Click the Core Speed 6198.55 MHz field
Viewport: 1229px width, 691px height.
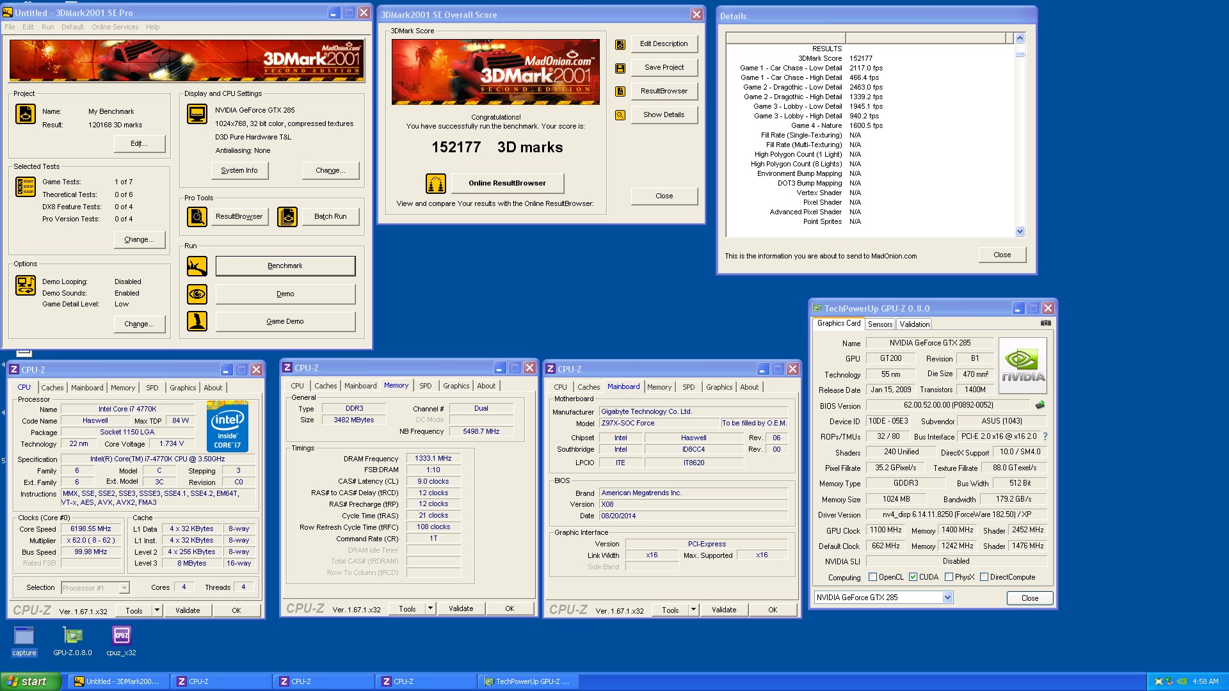pyautogui.click(x=91, y=529)
